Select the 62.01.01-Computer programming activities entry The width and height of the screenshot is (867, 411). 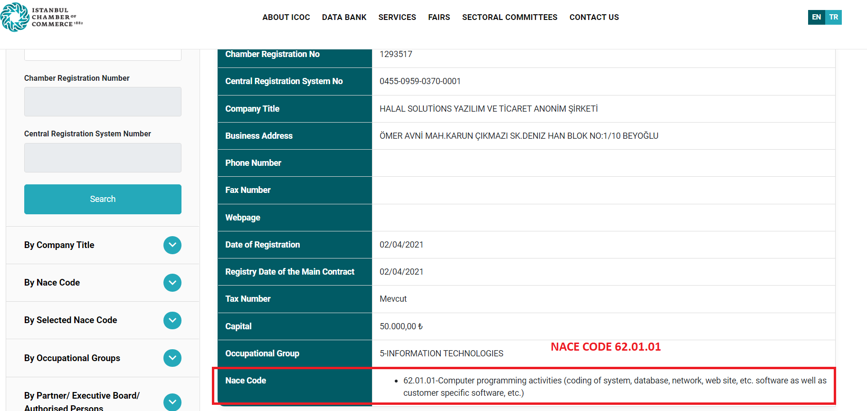coord(615,387)
